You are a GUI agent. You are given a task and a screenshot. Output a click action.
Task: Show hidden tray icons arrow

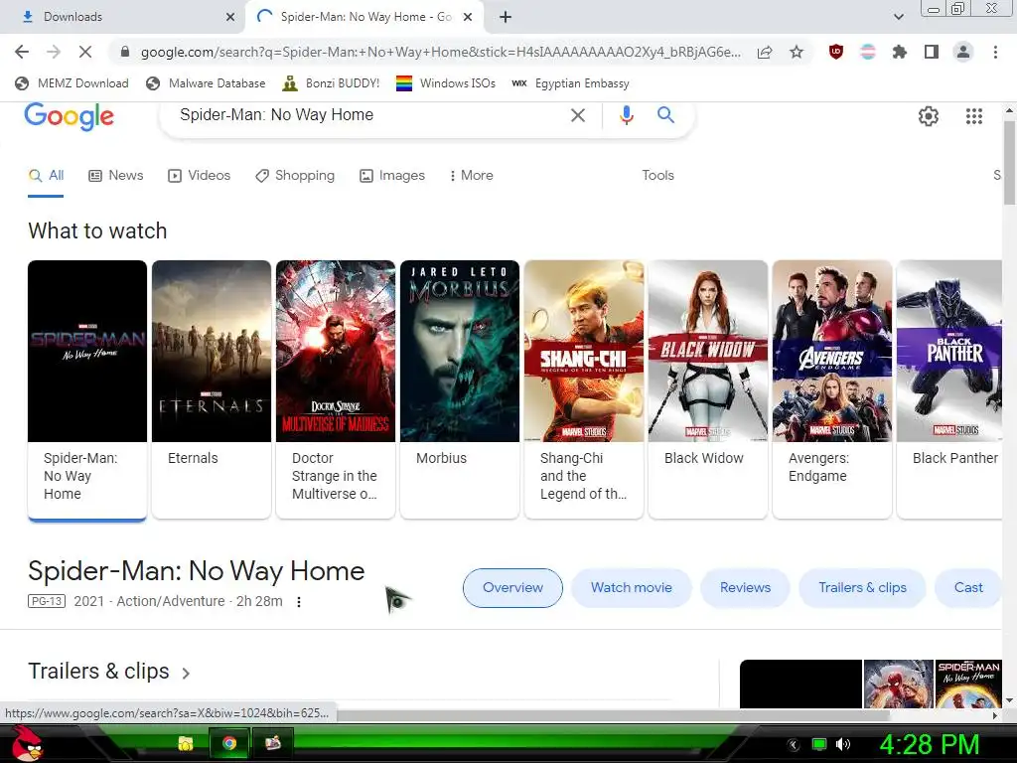tap(794, 744)
